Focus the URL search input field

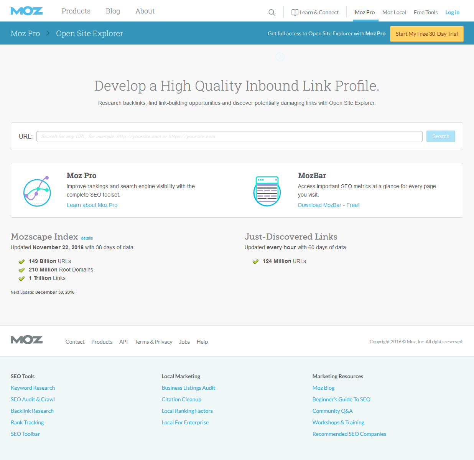(229, 136)
